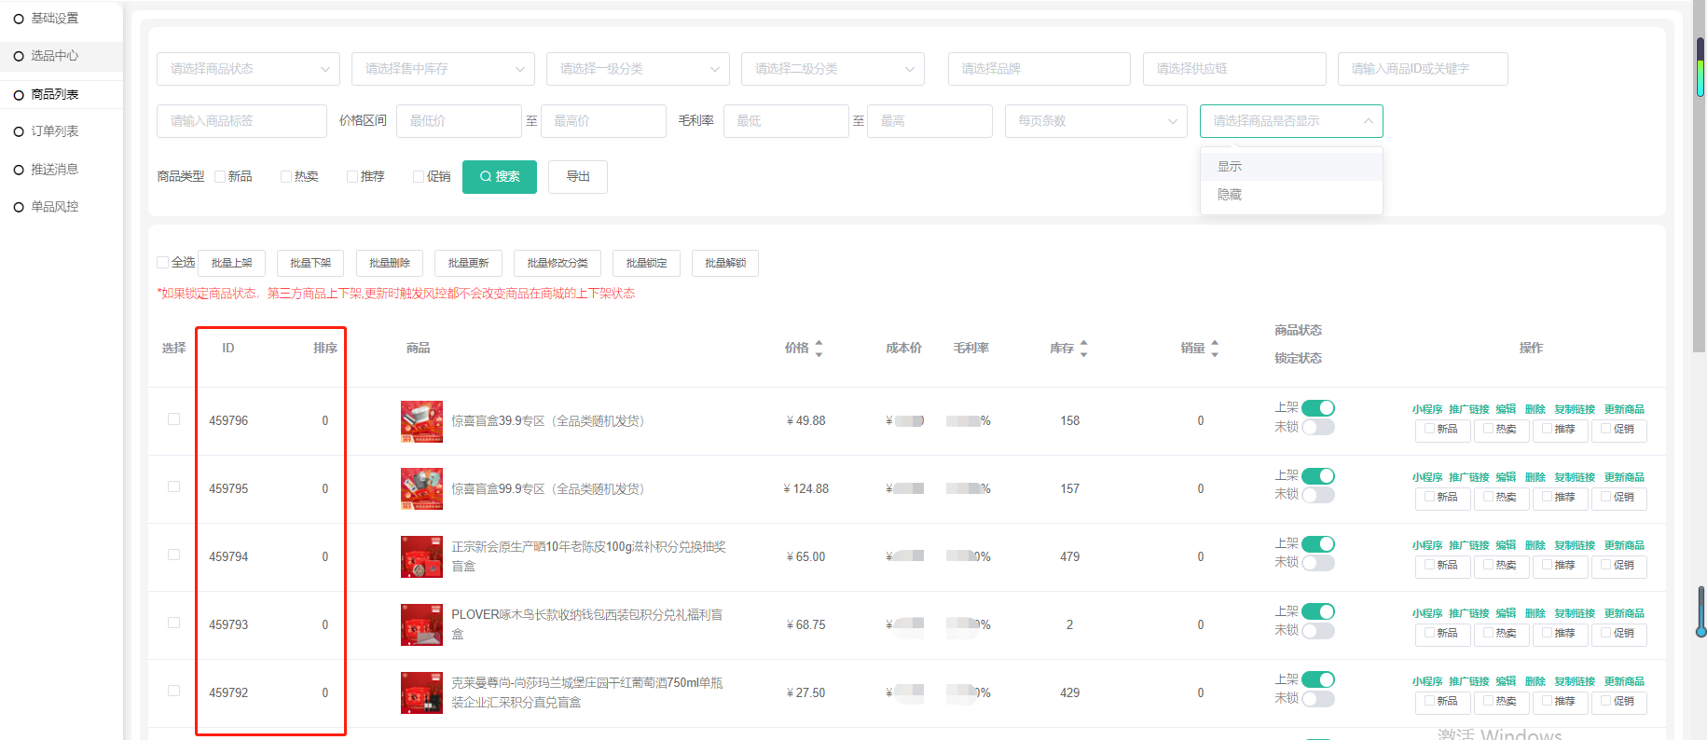Click the 批量锁定 button
Screen dimensions: 1707x740
tap(646, 264)
